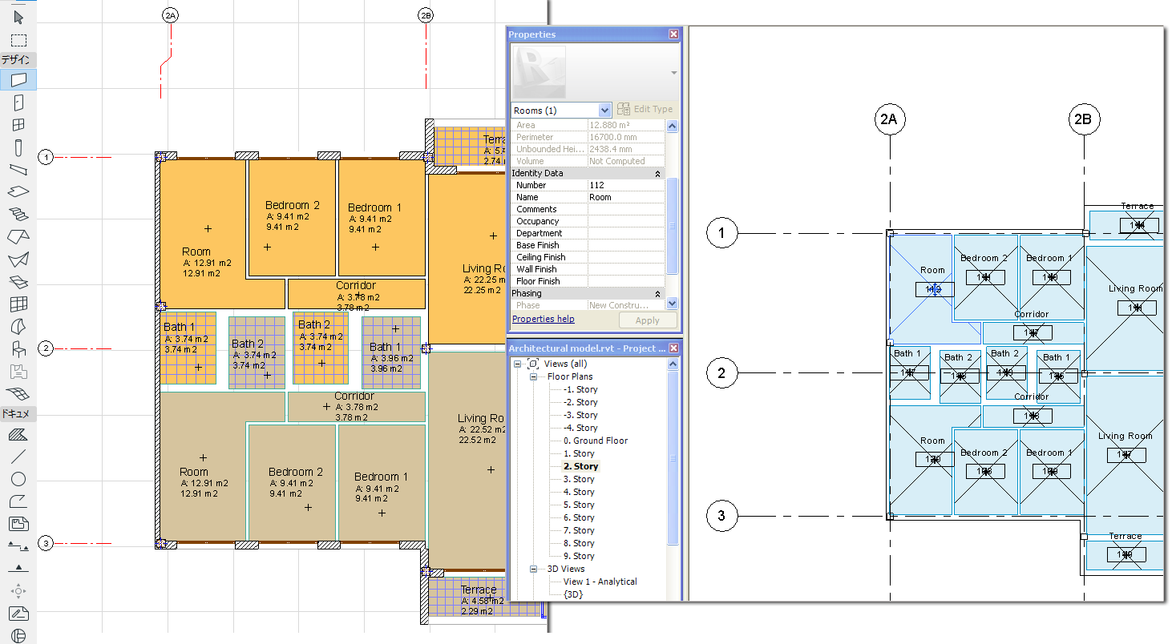Pick the Circle/Arc tool
Viewport: 1172px width, 644px height.
pyautogui.click(x=18, y=480)
